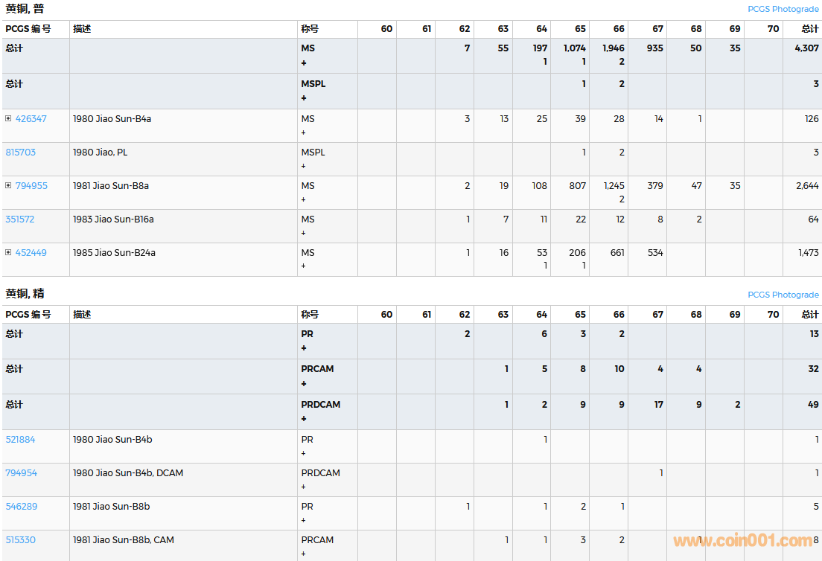Open PCGS number 515330 link

click(x=20, y=540)
